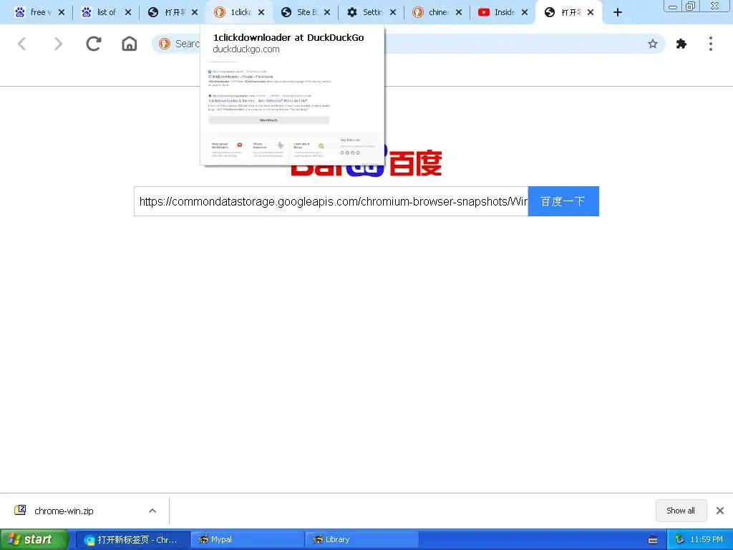Open the Chrome three-dot menu
The height and width of the screenshot is (550, 733).
(711, 44)
